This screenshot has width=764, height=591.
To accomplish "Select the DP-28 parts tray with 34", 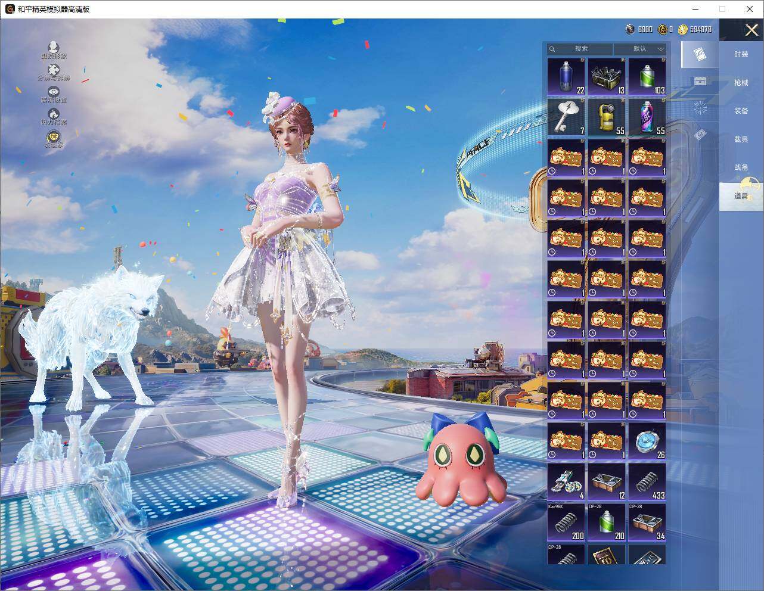I will pos(647,522).
